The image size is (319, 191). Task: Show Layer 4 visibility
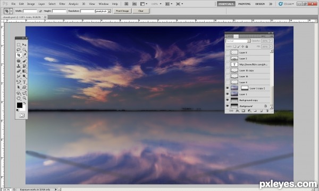[x=228, y=82]
